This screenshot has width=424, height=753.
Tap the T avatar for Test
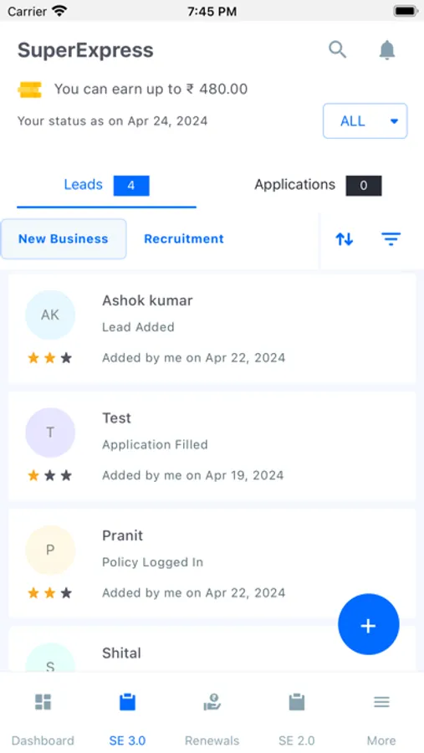point(50,433)
